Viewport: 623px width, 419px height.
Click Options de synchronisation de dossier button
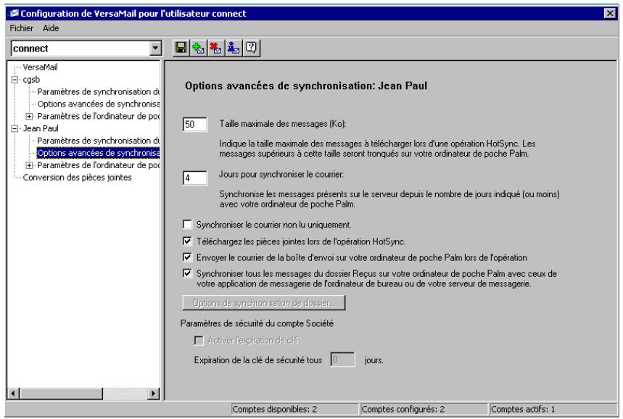(x=264, y=302)
